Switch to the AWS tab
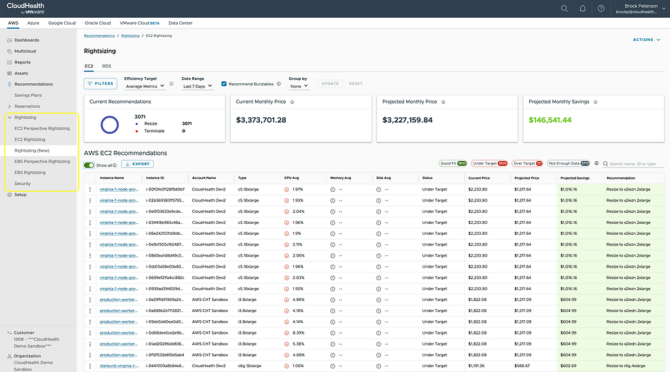This screenshot has width=670, height=372. pos(13,23)
